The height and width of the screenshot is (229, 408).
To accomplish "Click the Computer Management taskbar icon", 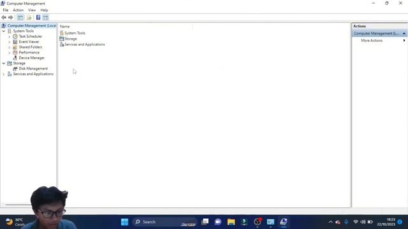I will click(x=284, y=222).
